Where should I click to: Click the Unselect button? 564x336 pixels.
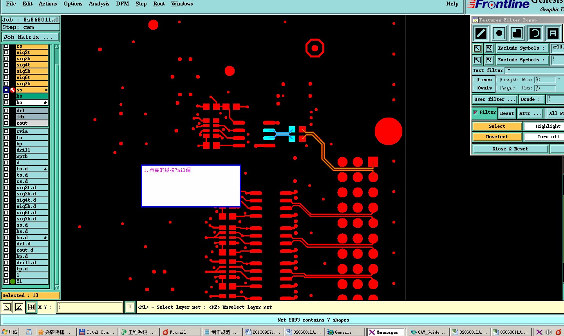(497, 137)
